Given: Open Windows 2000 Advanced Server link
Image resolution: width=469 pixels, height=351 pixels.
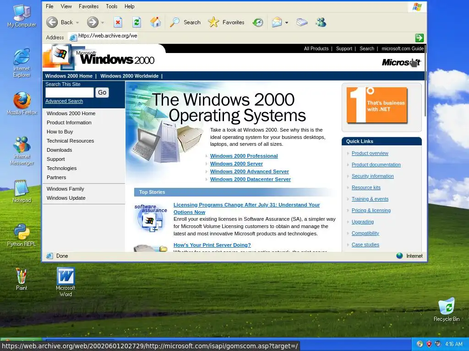Looking at the screenshot, I should [x=250, y=171].
